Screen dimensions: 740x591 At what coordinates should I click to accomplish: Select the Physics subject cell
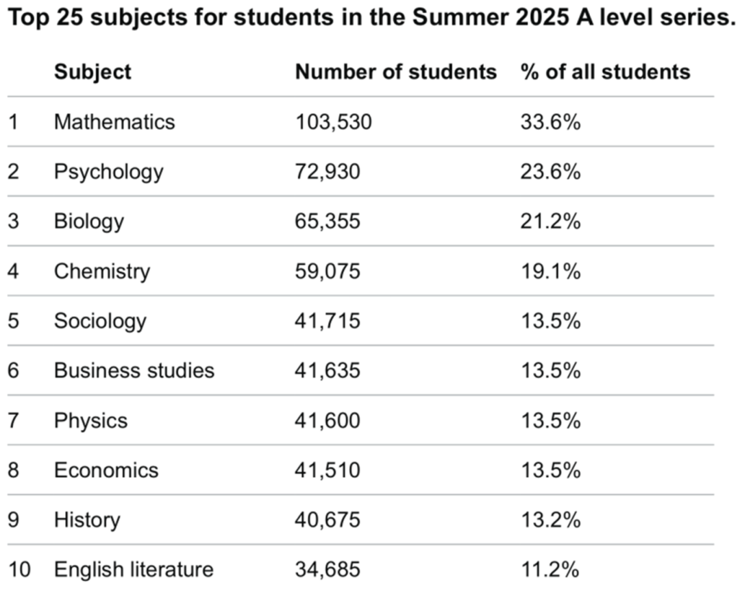pyautogui.click(x=90, y=420)
